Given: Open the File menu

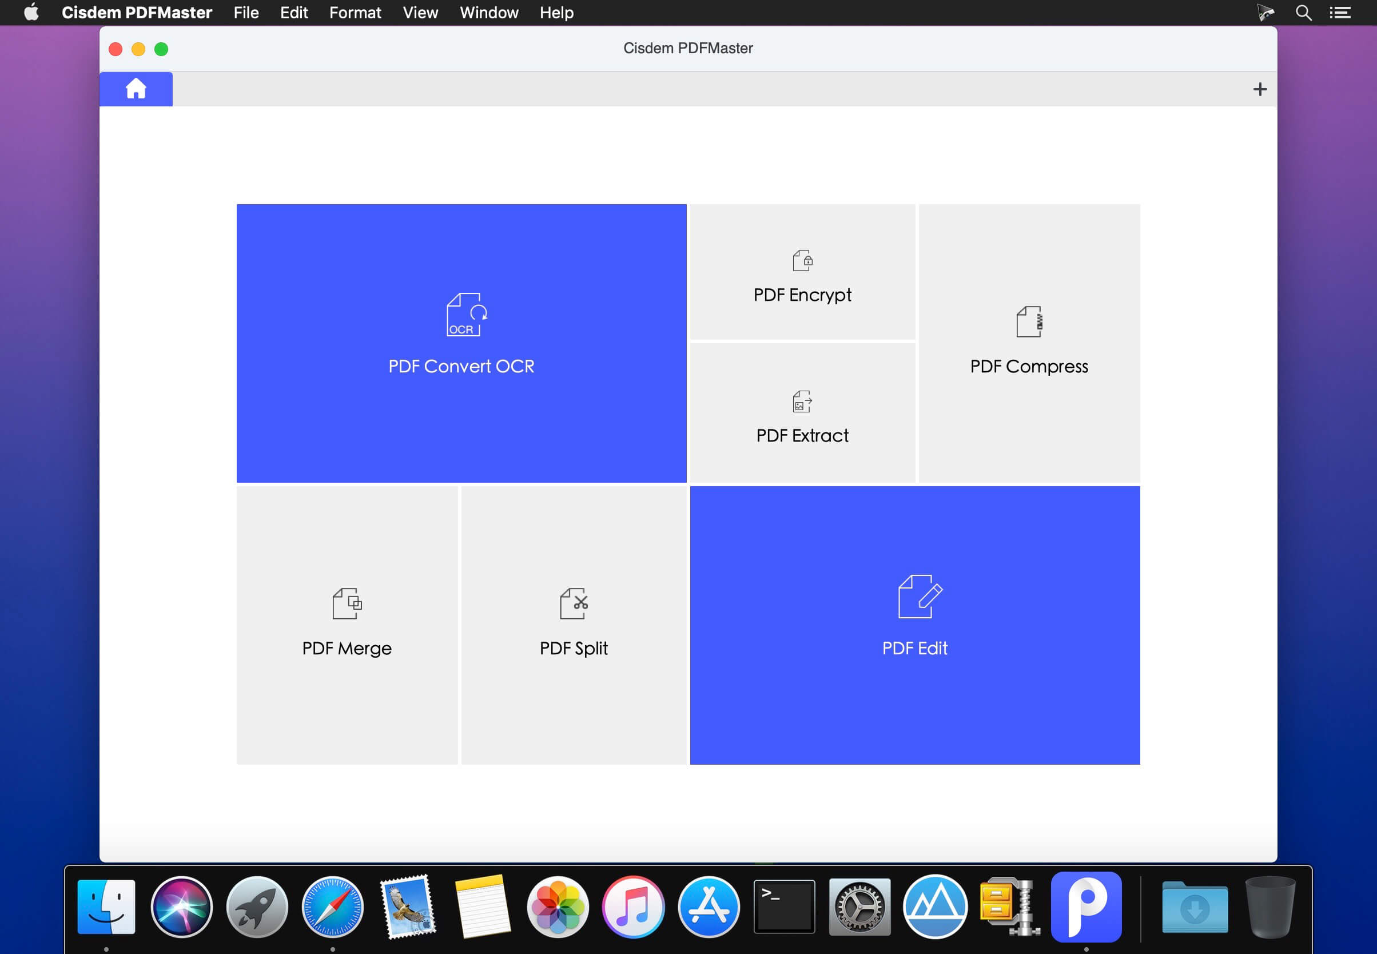Looking at the screenshot, I should [245, 12].
